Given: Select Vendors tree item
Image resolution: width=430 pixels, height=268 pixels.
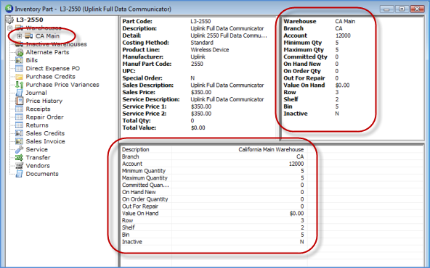Looking at the screenshot, I should pos(38,166).
